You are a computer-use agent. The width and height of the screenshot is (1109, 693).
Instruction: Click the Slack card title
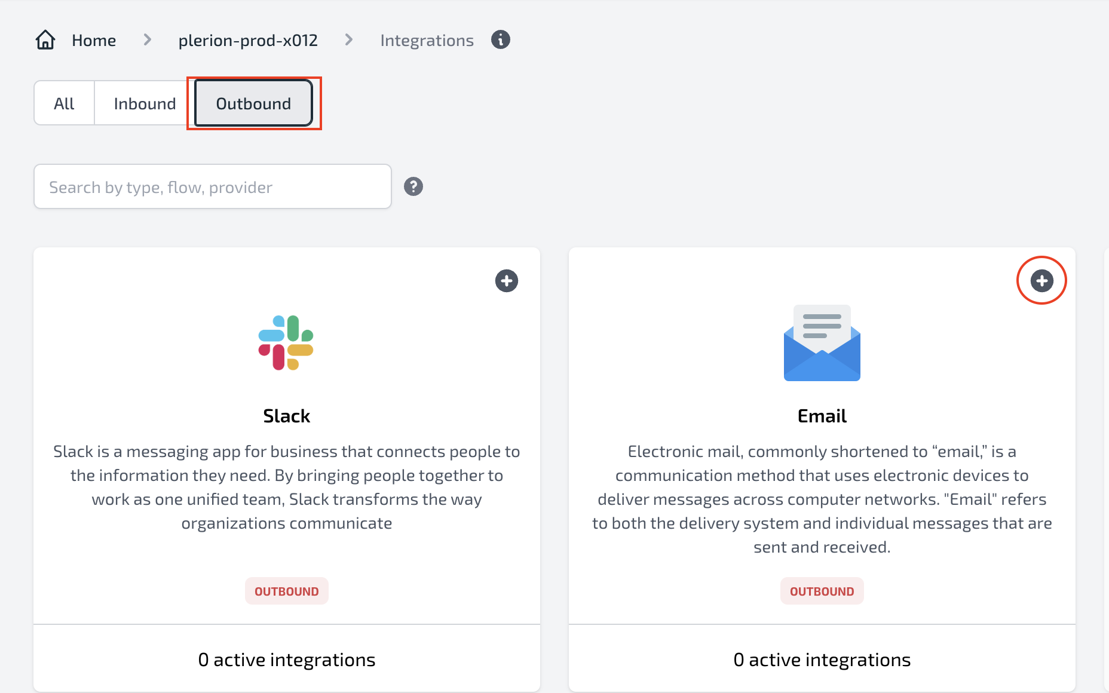287,416
